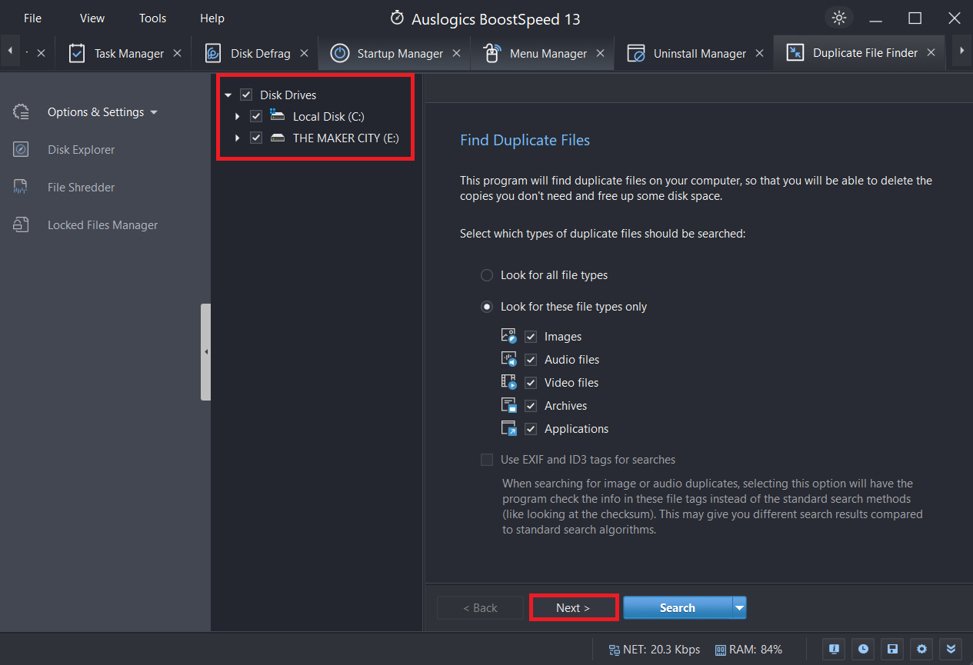Uncheck the Audio files checkbox
Viewport: 973px width, 665px height.
click(531, 360)
